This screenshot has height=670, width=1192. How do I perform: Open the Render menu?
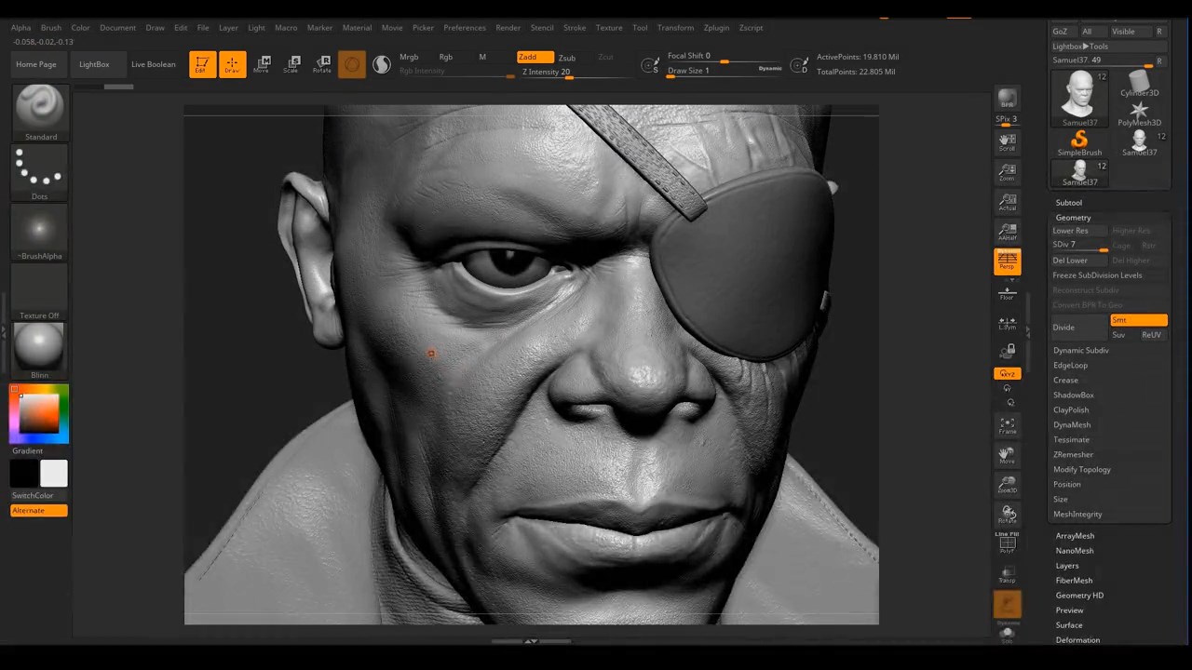pyautogui.click(x=508, y=28)
